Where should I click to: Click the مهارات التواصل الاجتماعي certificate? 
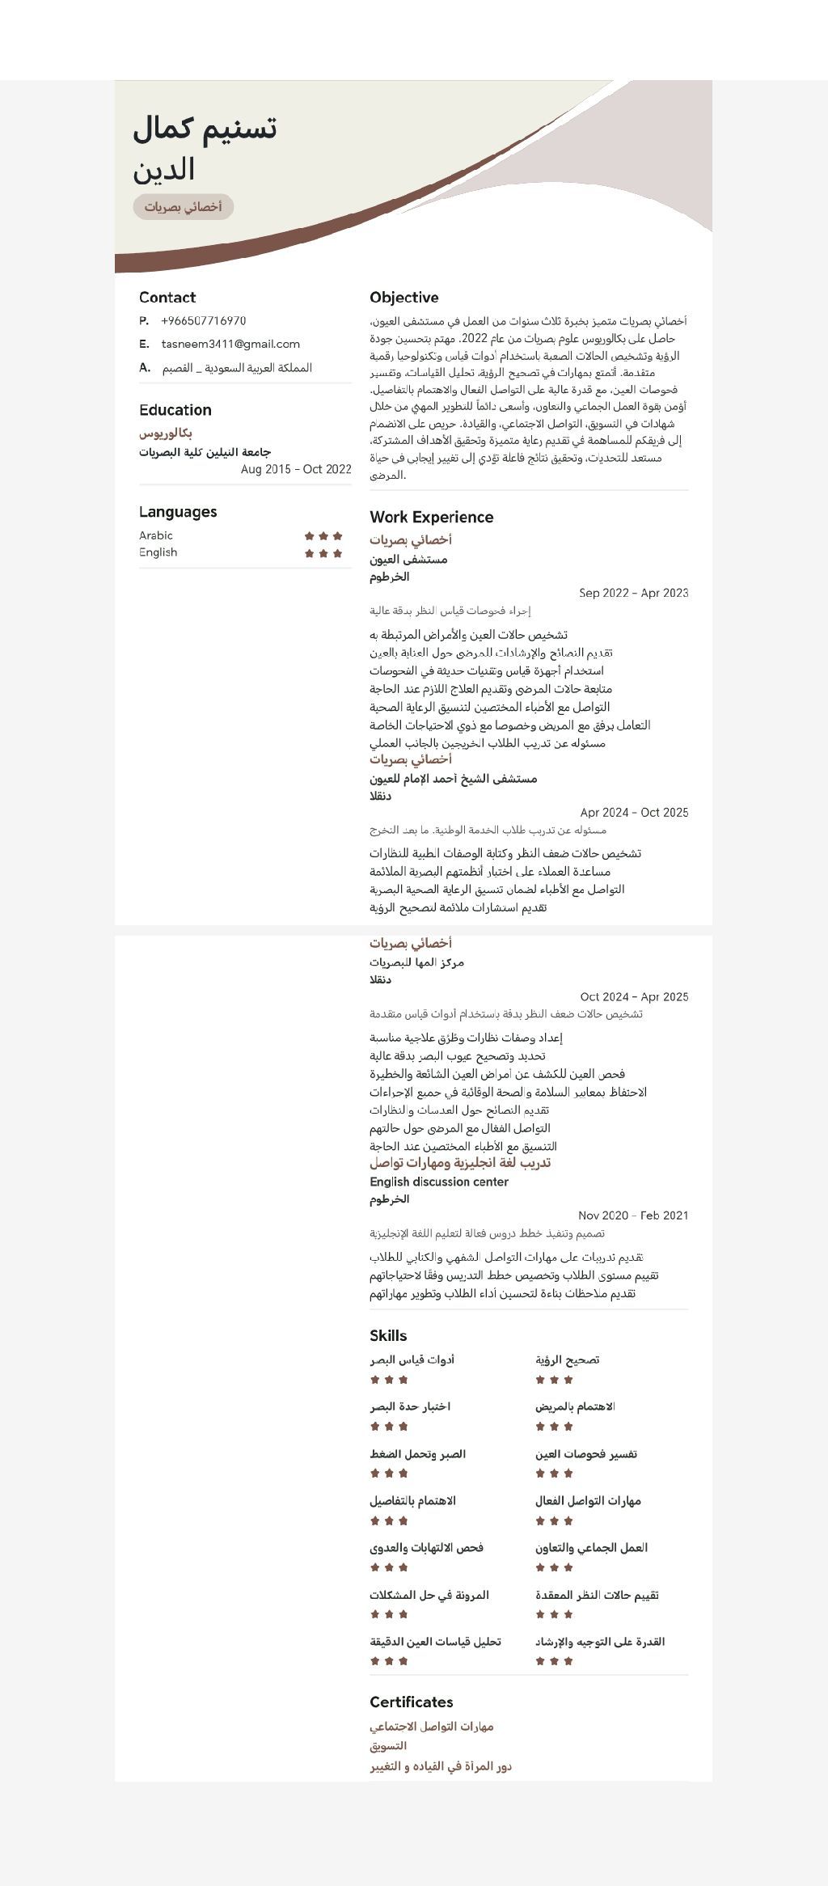coord(432,1727)
